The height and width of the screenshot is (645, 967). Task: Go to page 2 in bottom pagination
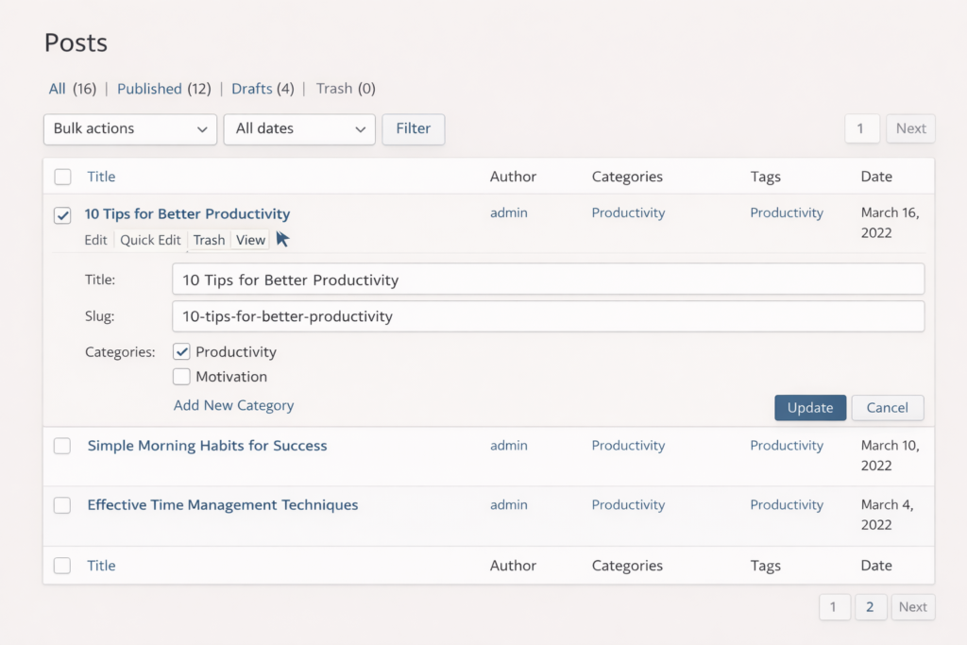point(870,607)
